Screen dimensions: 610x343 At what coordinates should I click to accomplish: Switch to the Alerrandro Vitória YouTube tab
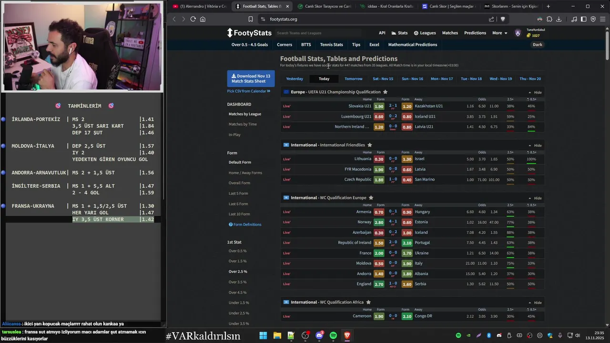point(199,6)
